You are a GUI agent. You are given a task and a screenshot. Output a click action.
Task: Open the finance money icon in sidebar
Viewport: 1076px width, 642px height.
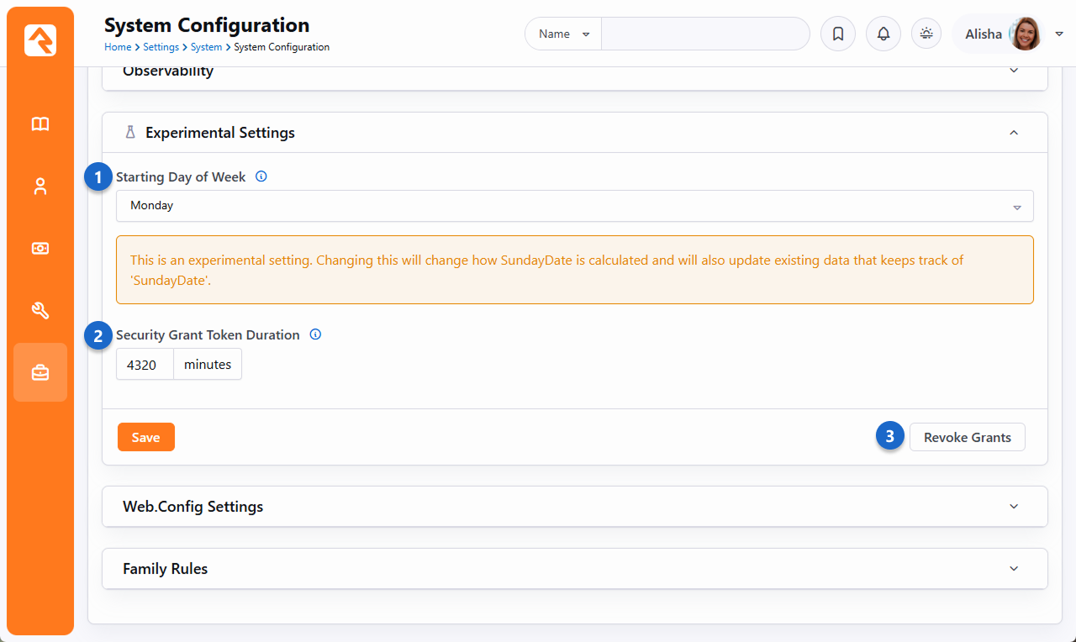40,249
